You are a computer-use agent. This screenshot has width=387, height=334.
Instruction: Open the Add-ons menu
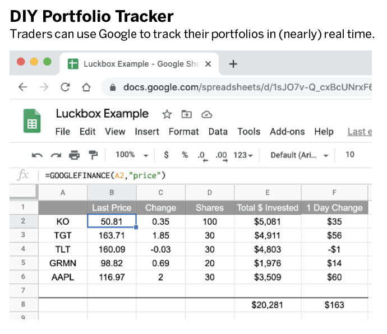[x=287, y=132]
